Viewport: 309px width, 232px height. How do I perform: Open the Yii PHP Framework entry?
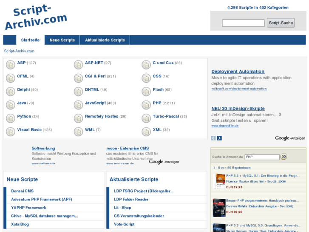28,208
